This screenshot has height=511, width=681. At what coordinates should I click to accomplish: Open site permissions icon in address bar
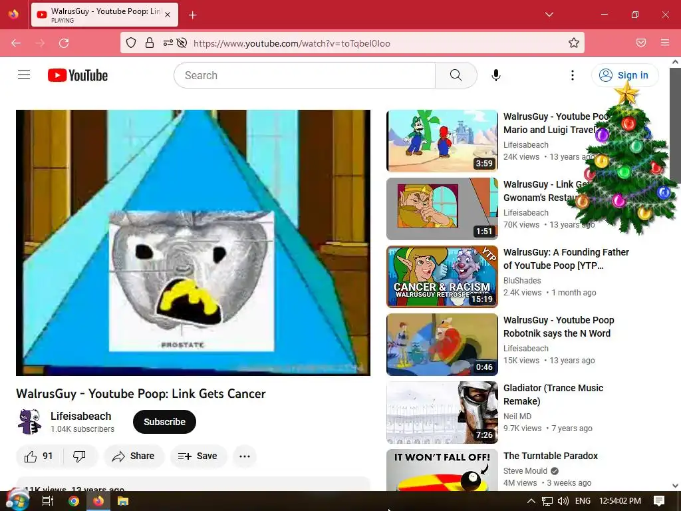168,43
